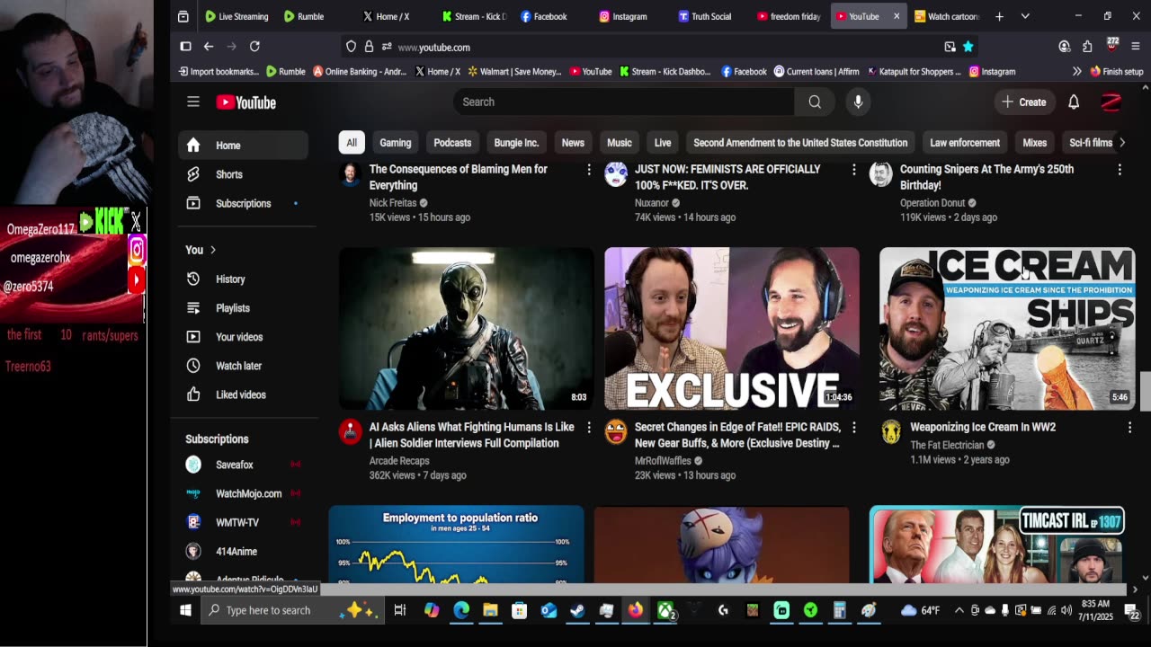
Task: Open options for Secret Changes Edge of Fate video
Action: click(854, 428)
